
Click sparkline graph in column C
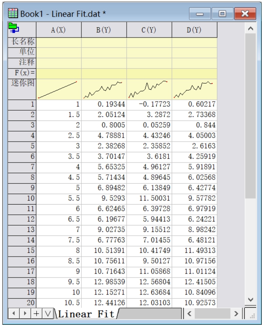coord(149,90)
